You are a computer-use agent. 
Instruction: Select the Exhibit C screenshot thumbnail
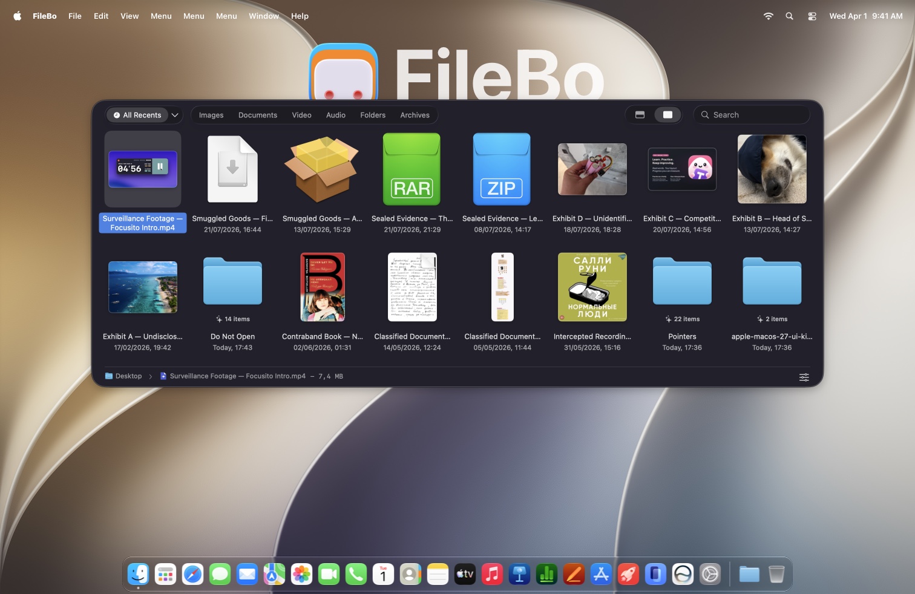(682, 169)
